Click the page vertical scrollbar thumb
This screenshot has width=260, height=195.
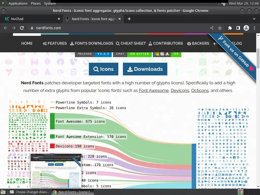pyautogui.click(x=258, y=58)
